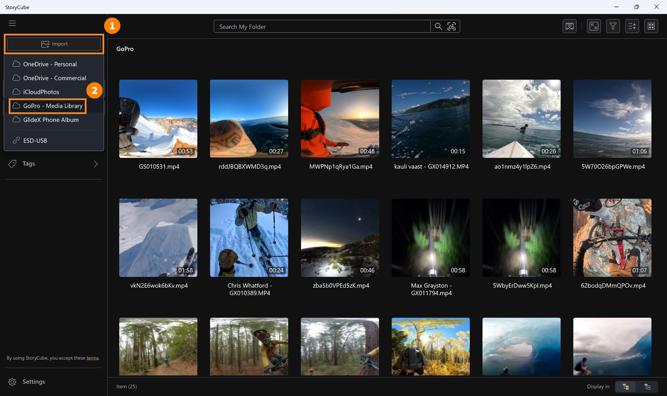Screen dimensions: 667x396
Task: Open the favorites film-heart icon
Action: click(569, 26)
